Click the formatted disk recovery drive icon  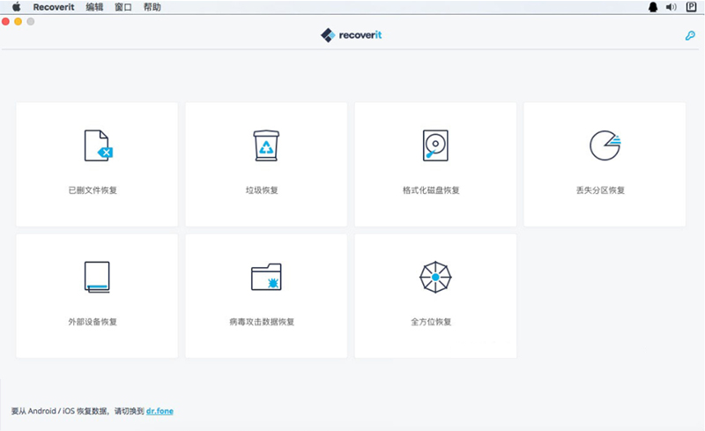coord(435,145)
